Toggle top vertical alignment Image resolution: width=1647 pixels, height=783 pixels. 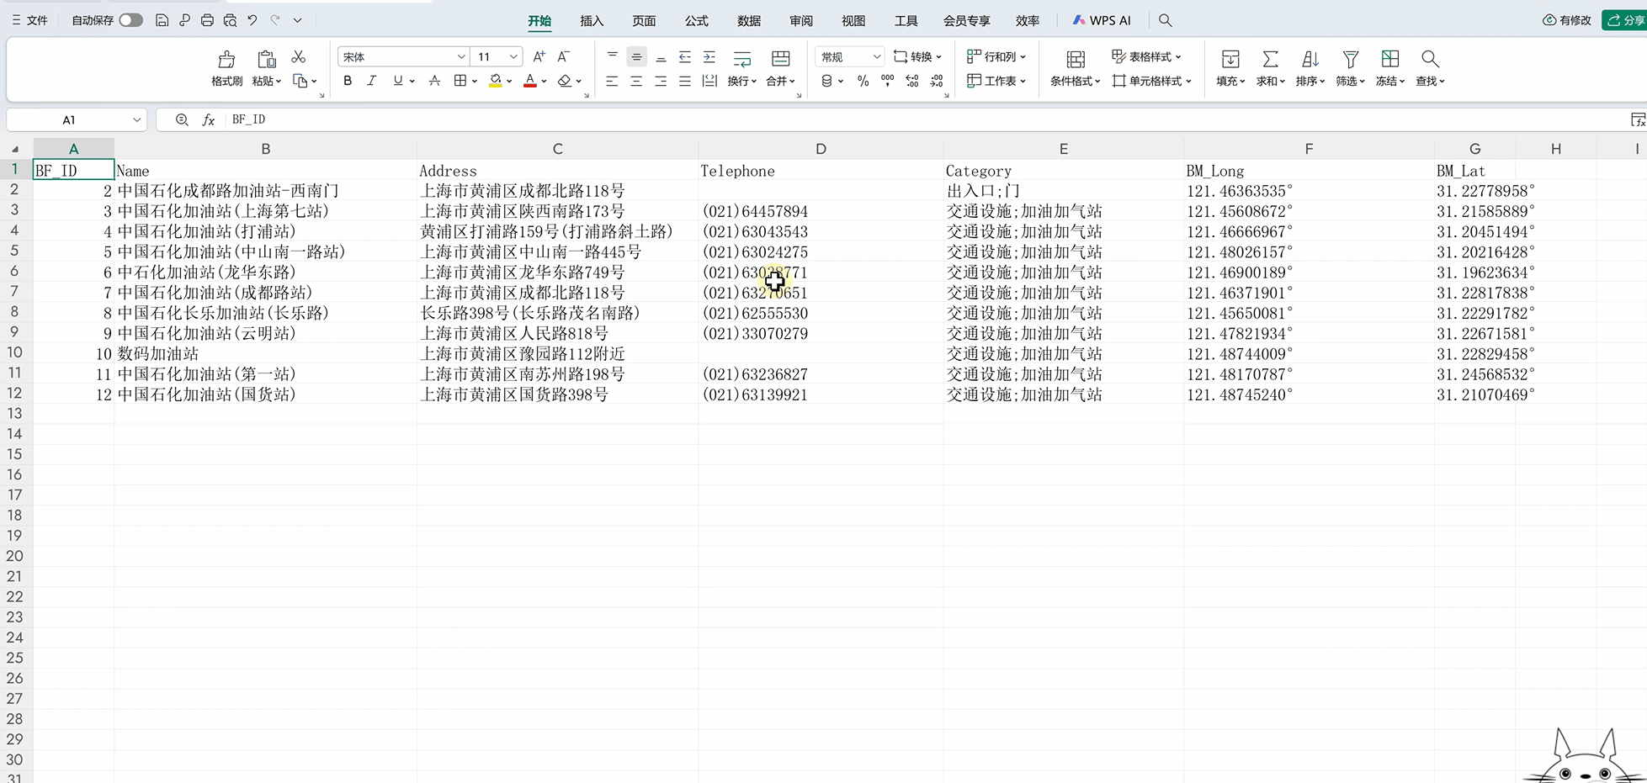point(612,56)
